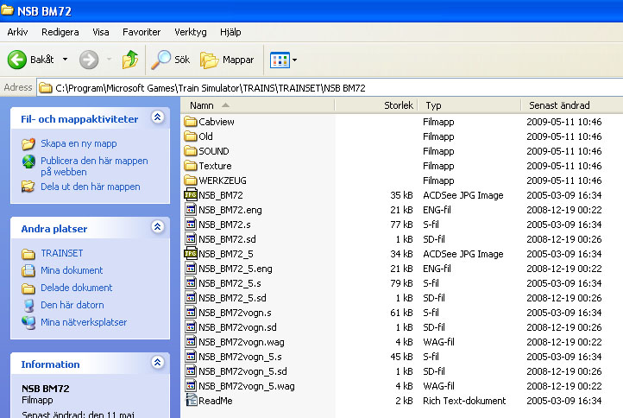Click the Views grid icon
The height and width of the screenshot is (418, 623).
tap(280, 60)
